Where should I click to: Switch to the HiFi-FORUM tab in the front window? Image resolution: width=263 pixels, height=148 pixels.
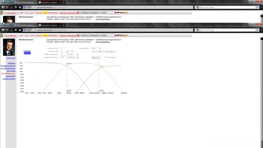(x=25, y=25)
